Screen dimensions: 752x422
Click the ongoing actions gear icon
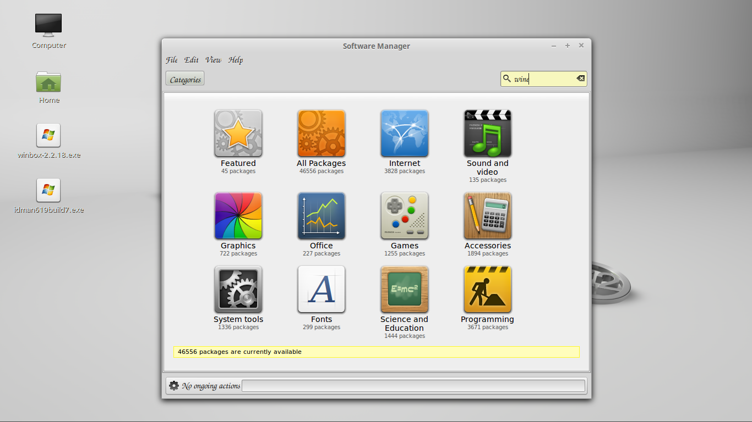tap(174, 386)
